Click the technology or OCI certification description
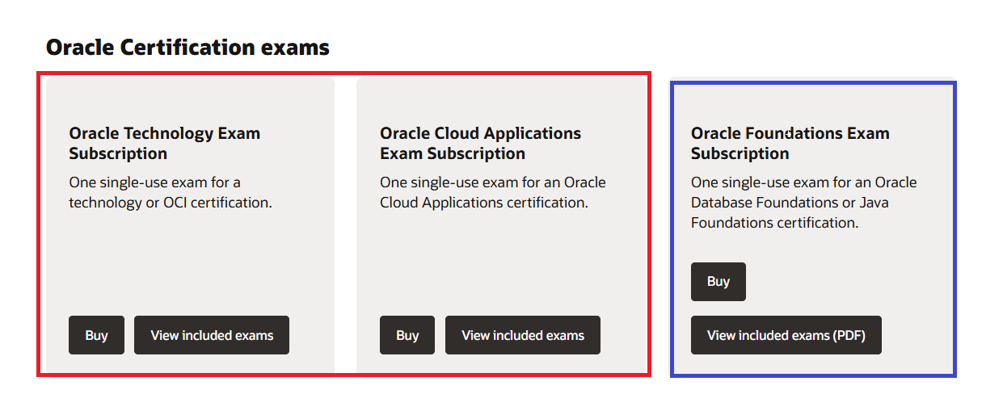The image size is (1003, 394). coord(171,192)
